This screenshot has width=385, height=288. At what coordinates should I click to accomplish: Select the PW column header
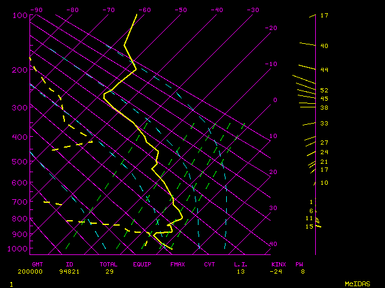(299, 264)
